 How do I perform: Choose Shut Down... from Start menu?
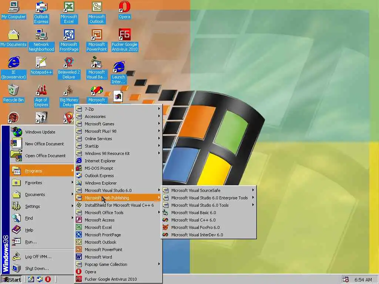click(42, 268)
